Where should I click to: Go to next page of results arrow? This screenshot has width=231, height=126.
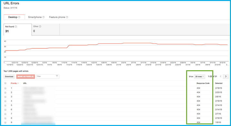coord(226,77)
